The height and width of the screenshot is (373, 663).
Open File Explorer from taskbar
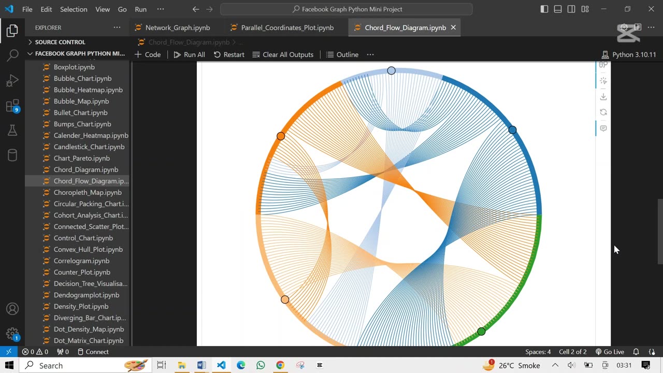[182, 365]
